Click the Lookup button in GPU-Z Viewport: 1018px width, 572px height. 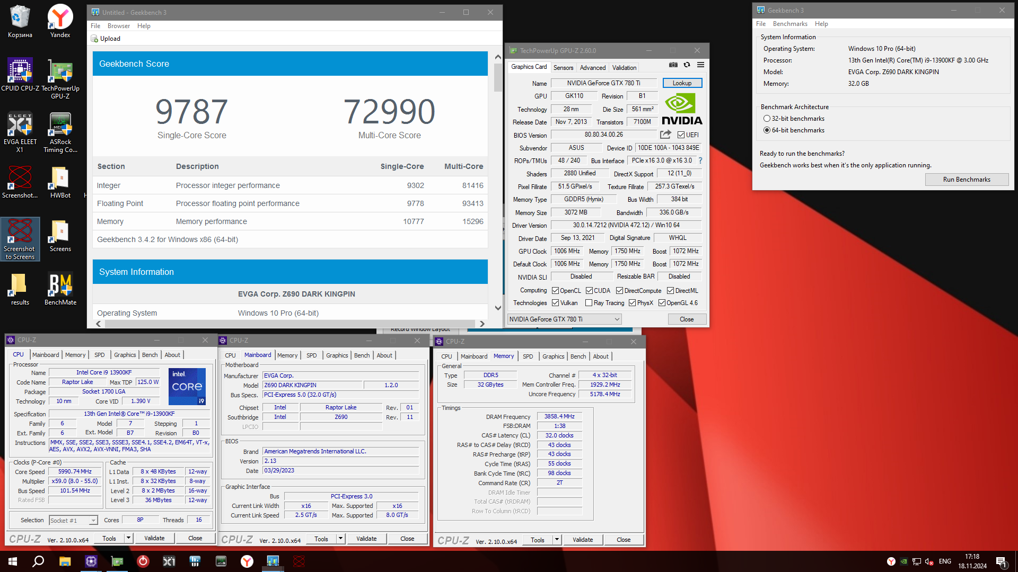tap(682, 83)
